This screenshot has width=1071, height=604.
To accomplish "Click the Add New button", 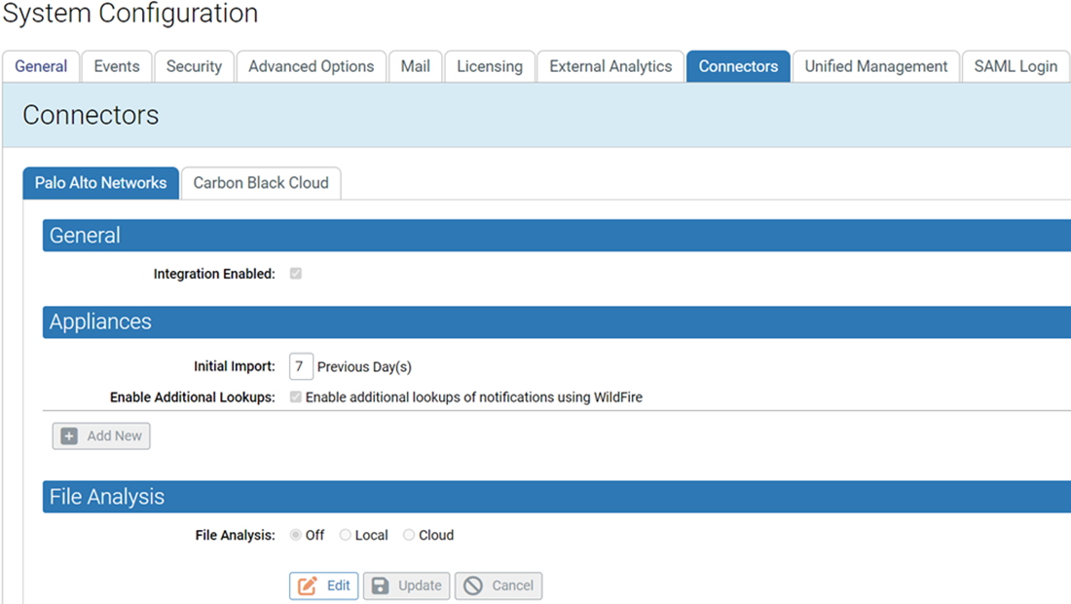I will pos(100,435).
